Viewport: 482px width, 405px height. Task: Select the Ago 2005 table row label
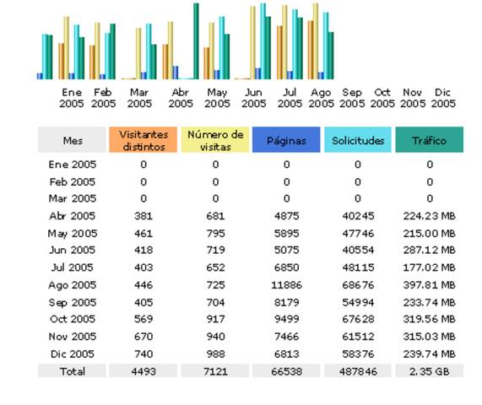[x=73, y=285]
